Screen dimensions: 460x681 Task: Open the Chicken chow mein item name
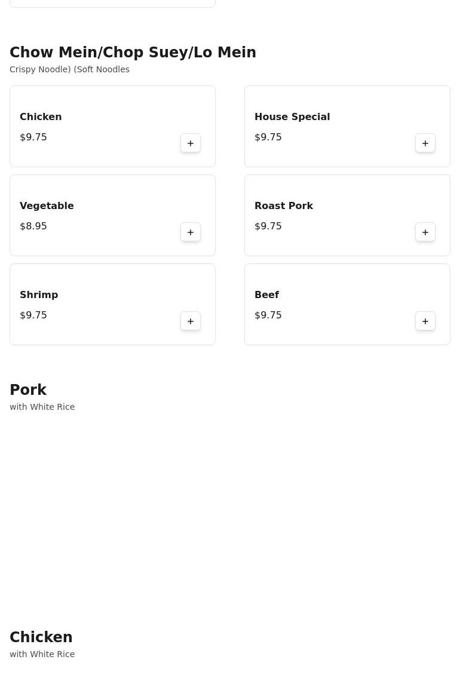[x=41, y=117]
